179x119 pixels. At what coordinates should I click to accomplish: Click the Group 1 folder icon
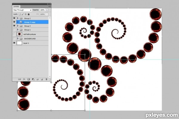tap(21, 30)
